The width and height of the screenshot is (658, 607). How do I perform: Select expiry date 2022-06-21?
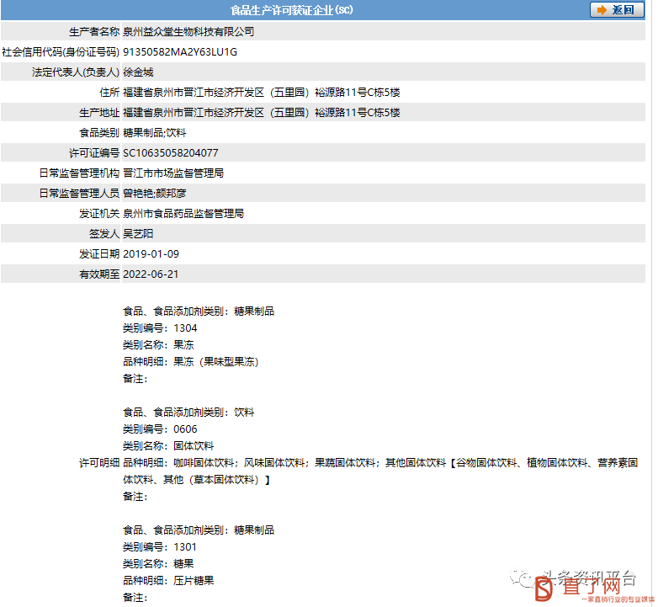(x=151, y=274)
